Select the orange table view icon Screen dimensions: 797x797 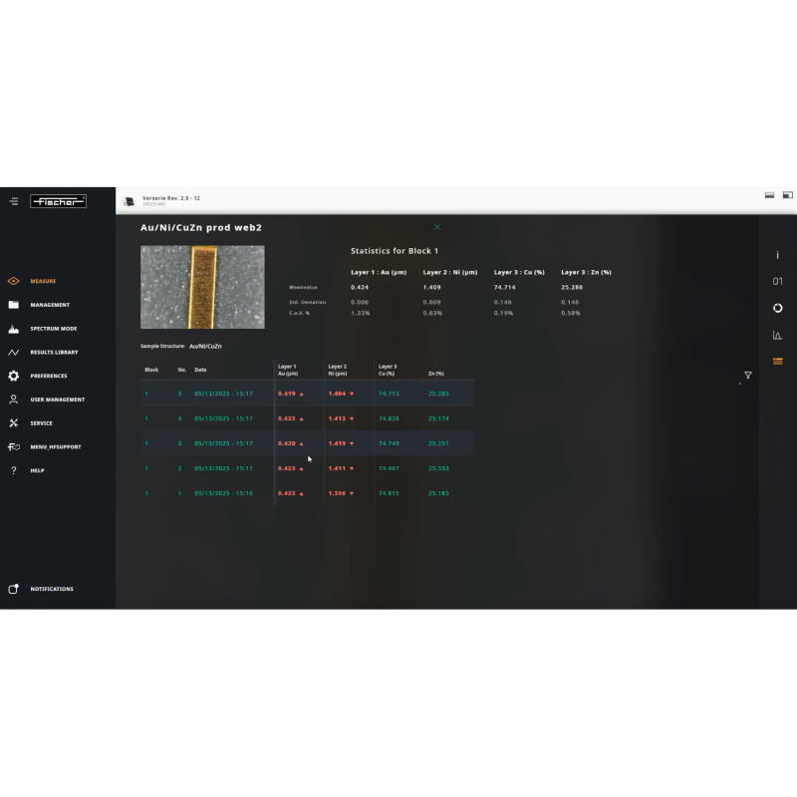tap(777, 361)
